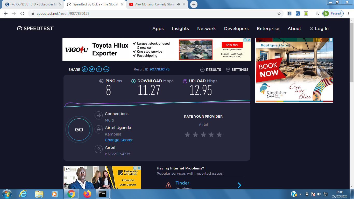Give Airtel a three-star rating
354x199 pixels.
tap(203, 134)
